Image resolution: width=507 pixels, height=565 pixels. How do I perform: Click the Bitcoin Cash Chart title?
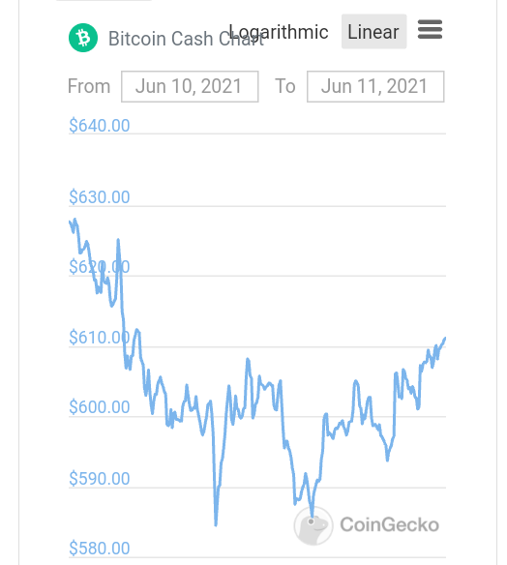click(x=187, y=39)
